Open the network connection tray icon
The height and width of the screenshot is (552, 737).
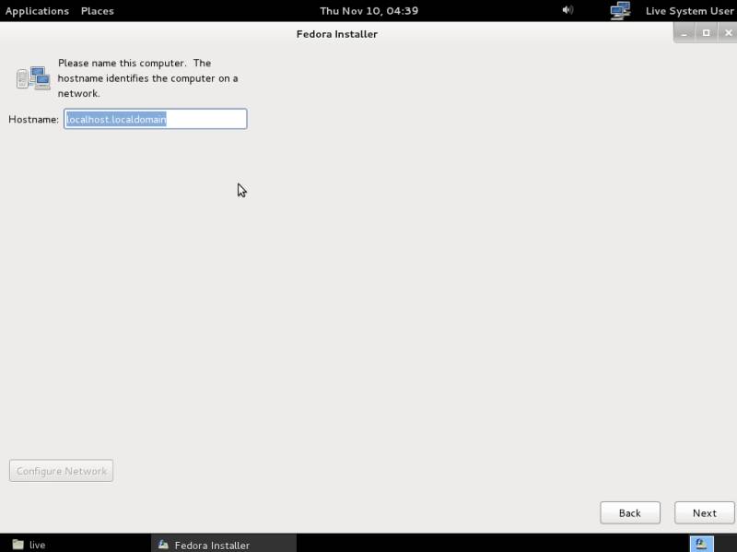click(x=620, y=11)
